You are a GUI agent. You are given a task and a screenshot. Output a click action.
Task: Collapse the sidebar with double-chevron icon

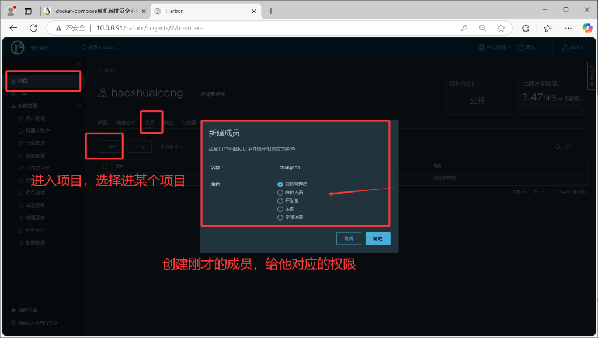tap(79, 63)
